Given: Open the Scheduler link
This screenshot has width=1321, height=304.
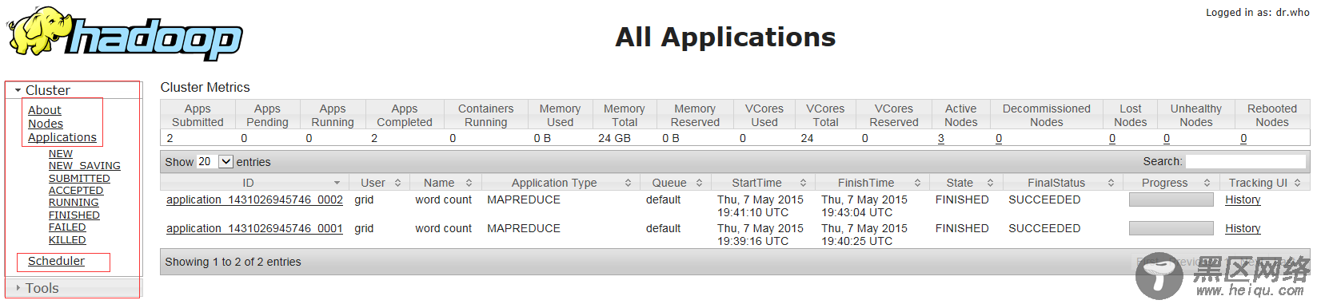Looking at the screenshot, I should click(x=56, y=261).
